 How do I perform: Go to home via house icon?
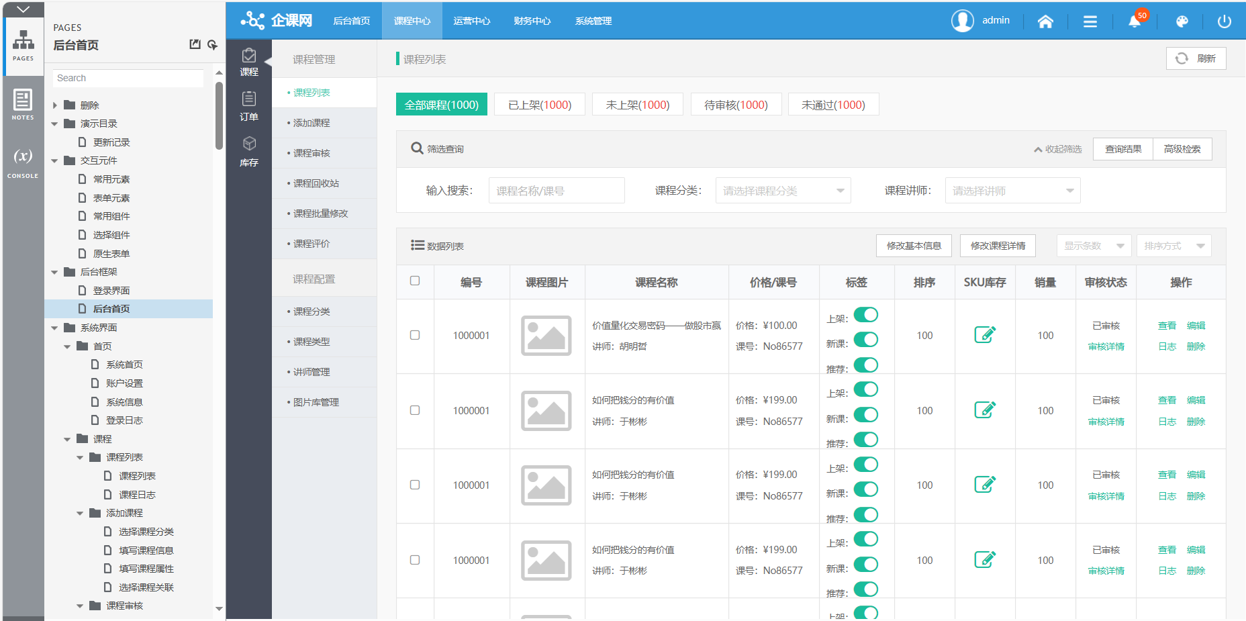1045,21
